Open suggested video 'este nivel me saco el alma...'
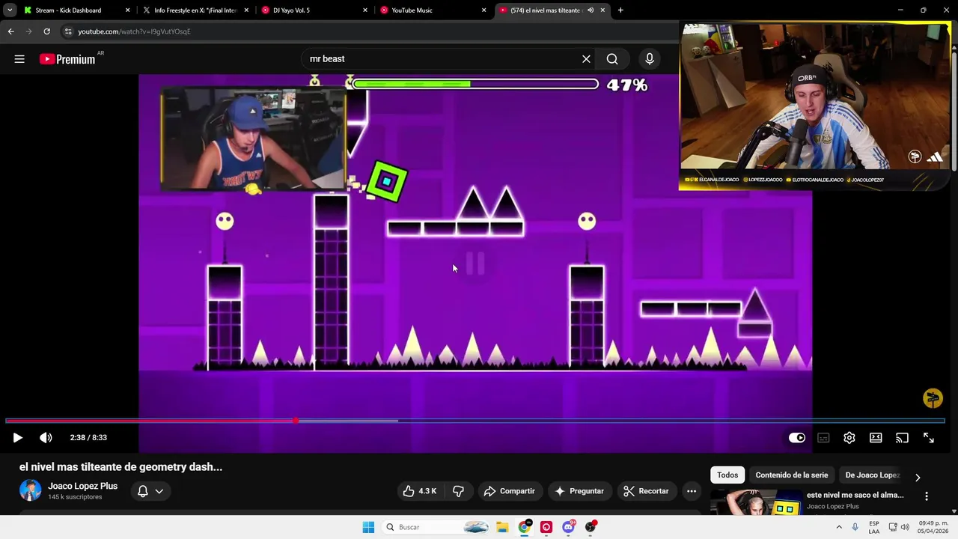The width and height of the screenshot is (958, 539). tap(855, 495)
